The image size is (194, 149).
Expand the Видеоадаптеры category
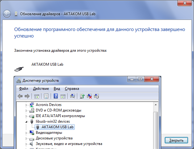pyautogui.click(x=27, y=133)
